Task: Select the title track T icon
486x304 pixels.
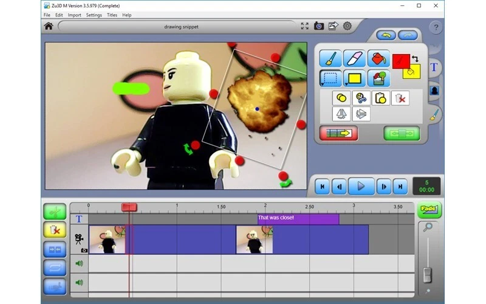Action: point(79,219)
